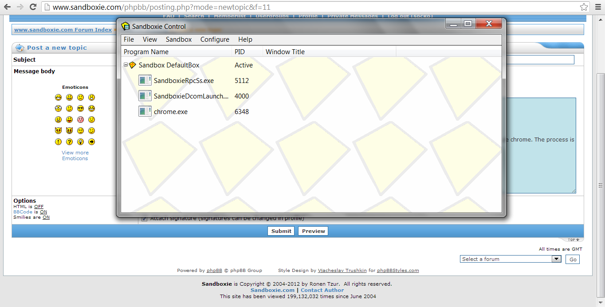This screenshot has width=605, height=307.
Task: Open the Sandboxie.com footer link
Action: pyautogui.click(x=273, y=290)
